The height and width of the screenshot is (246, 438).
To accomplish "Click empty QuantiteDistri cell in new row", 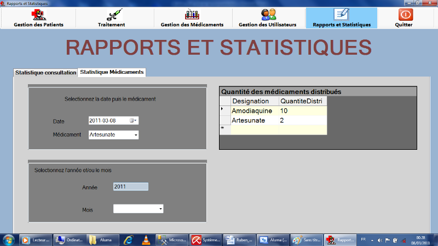I will 303,130.
